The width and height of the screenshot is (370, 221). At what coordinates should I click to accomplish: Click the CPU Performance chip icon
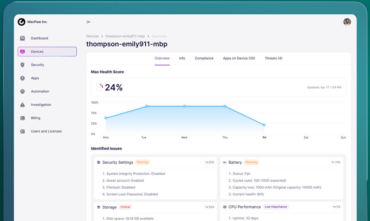point(225,207)
